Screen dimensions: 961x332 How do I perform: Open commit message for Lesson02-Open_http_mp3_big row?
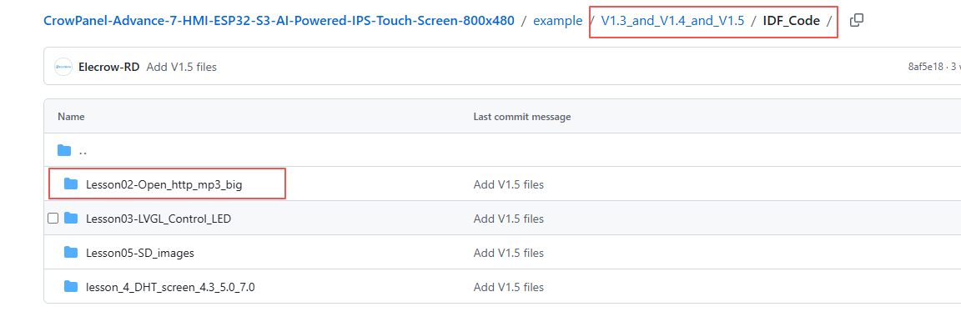click(x=509, y=184)
